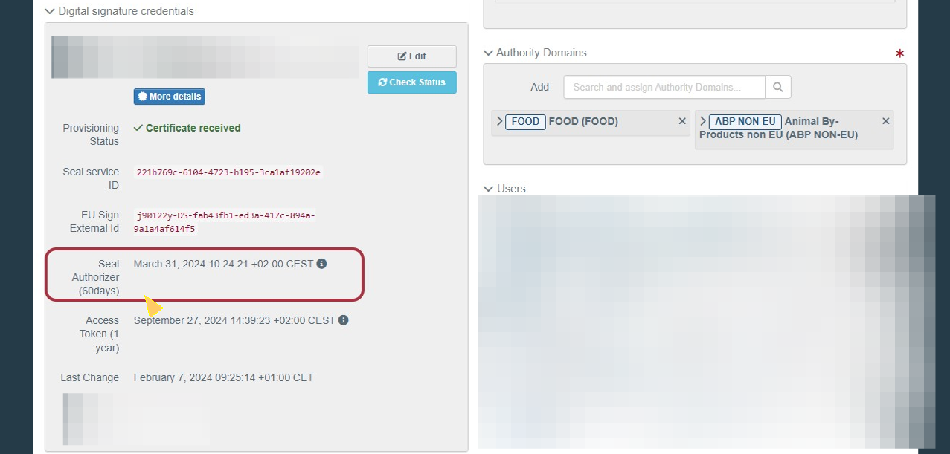Screen dimensions: 950x454
Task: Click the Check Status button
Action: coord(411,82)
